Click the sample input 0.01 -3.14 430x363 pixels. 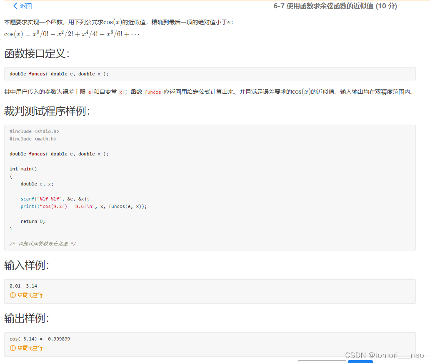coord(23,286)
